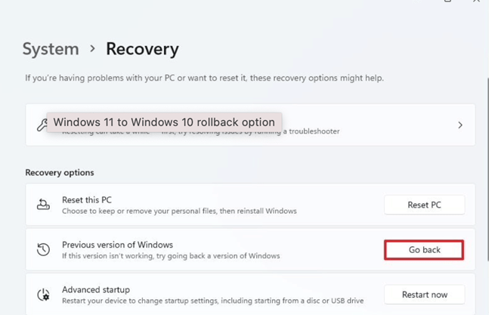Click the Go back button

click(424, 250)
